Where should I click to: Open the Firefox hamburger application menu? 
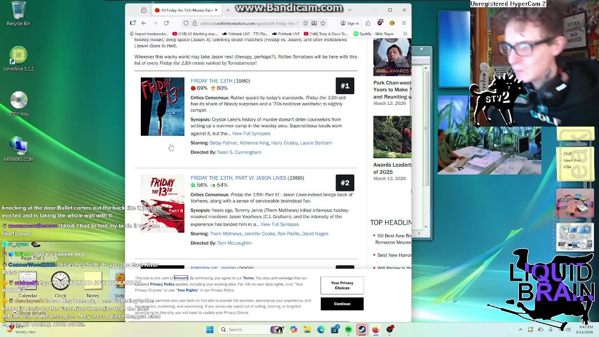(x=404, y=23)
